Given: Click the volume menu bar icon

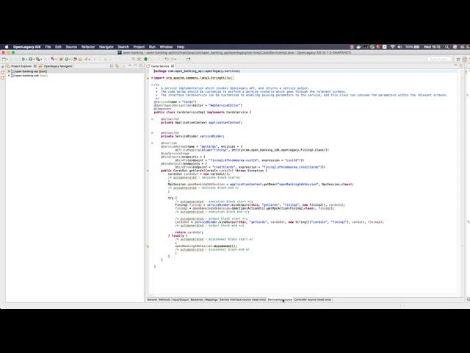Looking at the screenshot, I should coord(399,47).
